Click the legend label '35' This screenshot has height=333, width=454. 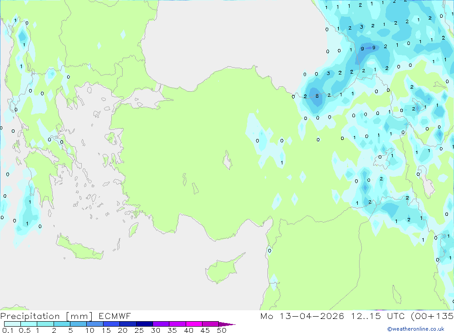[172, 330]
